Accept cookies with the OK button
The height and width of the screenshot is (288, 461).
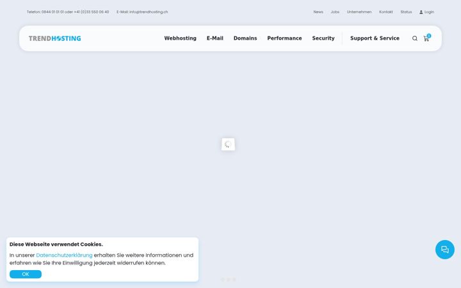pos(26,274)
